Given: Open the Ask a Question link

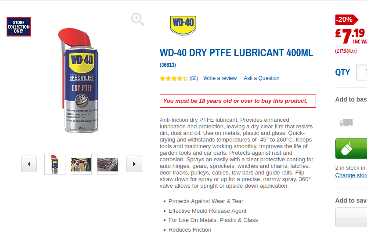Looking at the screenshot, I should click(262, 78).
